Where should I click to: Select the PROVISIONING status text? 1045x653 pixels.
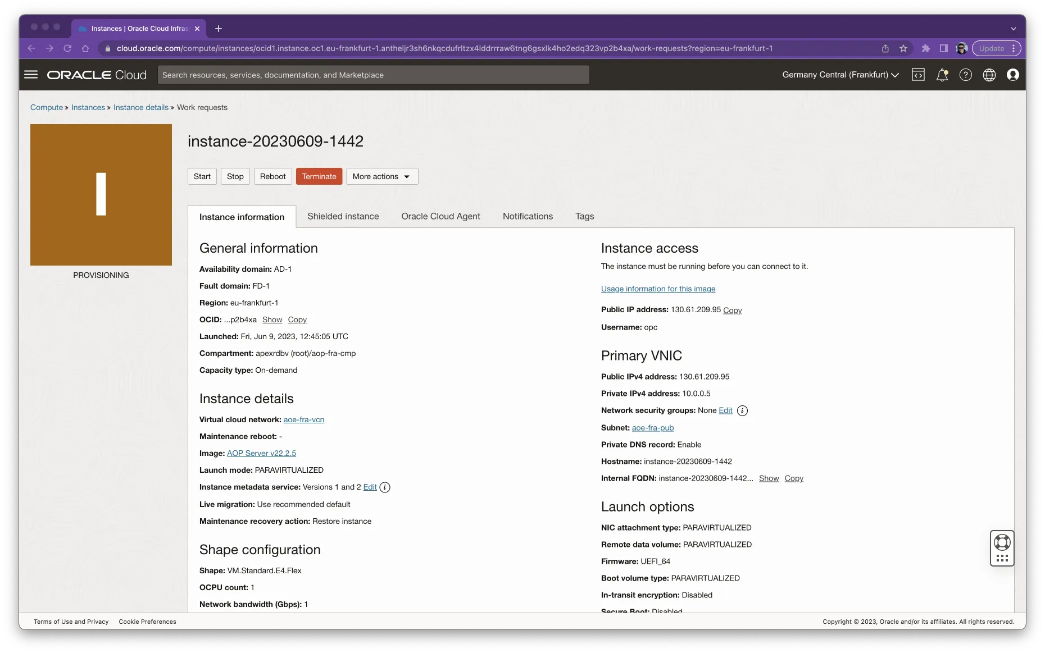click(x=101, y=275)
